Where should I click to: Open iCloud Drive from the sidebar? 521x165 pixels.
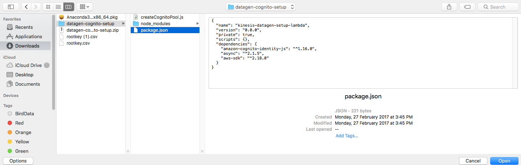[x=28, y=65]
